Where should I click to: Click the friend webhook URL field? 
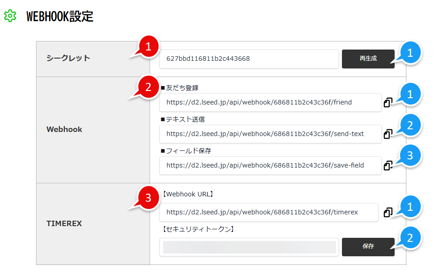(269, 103)
